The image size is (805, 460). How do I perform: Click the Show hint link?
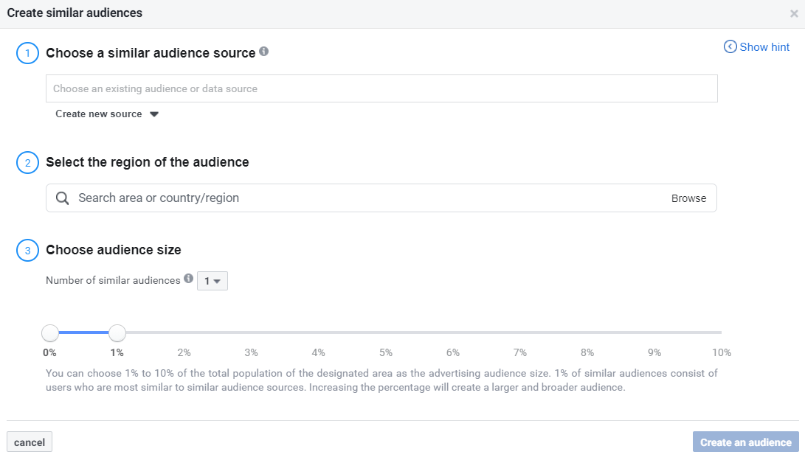click(764, 47)
